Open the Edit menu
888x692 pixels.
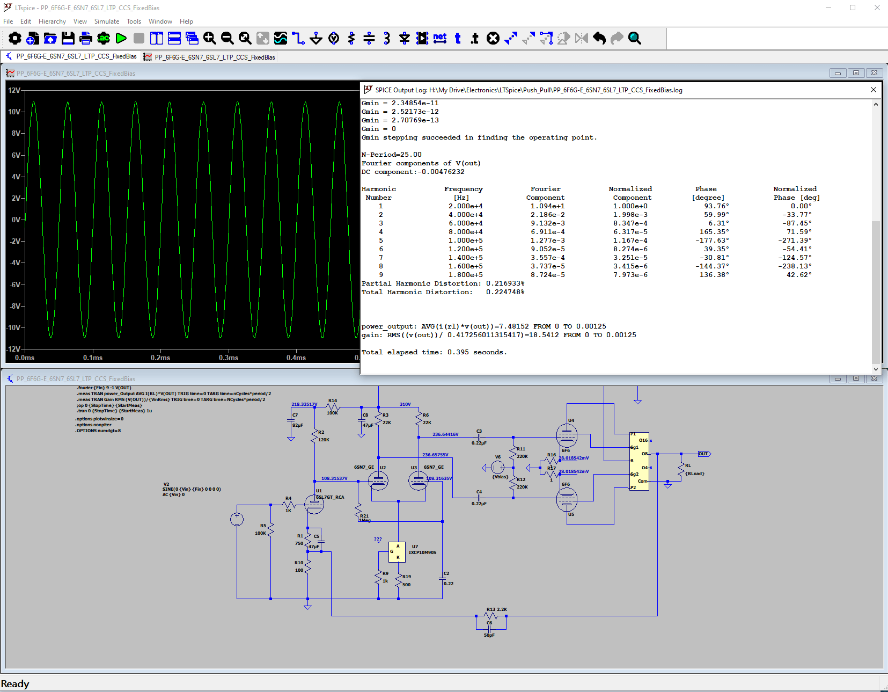[26, 21]
